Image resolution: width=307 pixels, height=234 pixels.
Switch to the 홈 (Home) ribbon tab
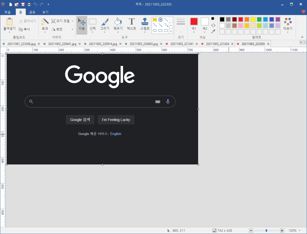[21, 12]
